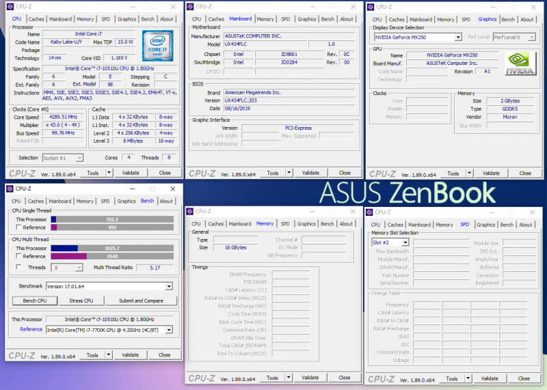547x390 pixels.
Task: Open Tools dropdown arrow in CPU window
Action: click(x=109, y=173)
